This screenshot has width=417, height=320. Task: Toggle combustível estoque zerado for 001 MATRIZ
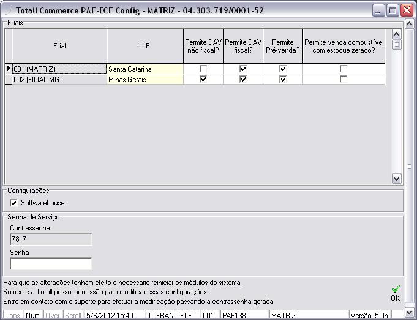(x=344, y=69)
